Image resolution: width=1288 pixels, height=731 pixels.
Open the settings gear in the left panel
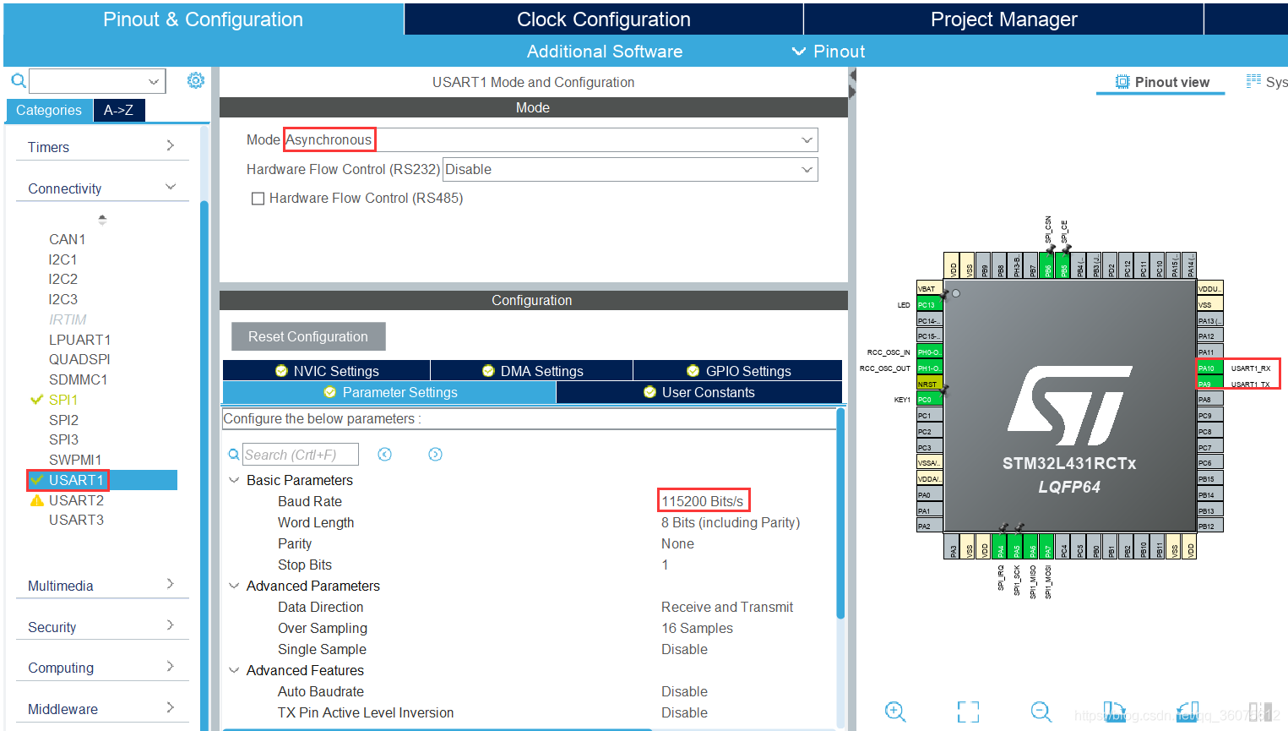coord(196,80)
